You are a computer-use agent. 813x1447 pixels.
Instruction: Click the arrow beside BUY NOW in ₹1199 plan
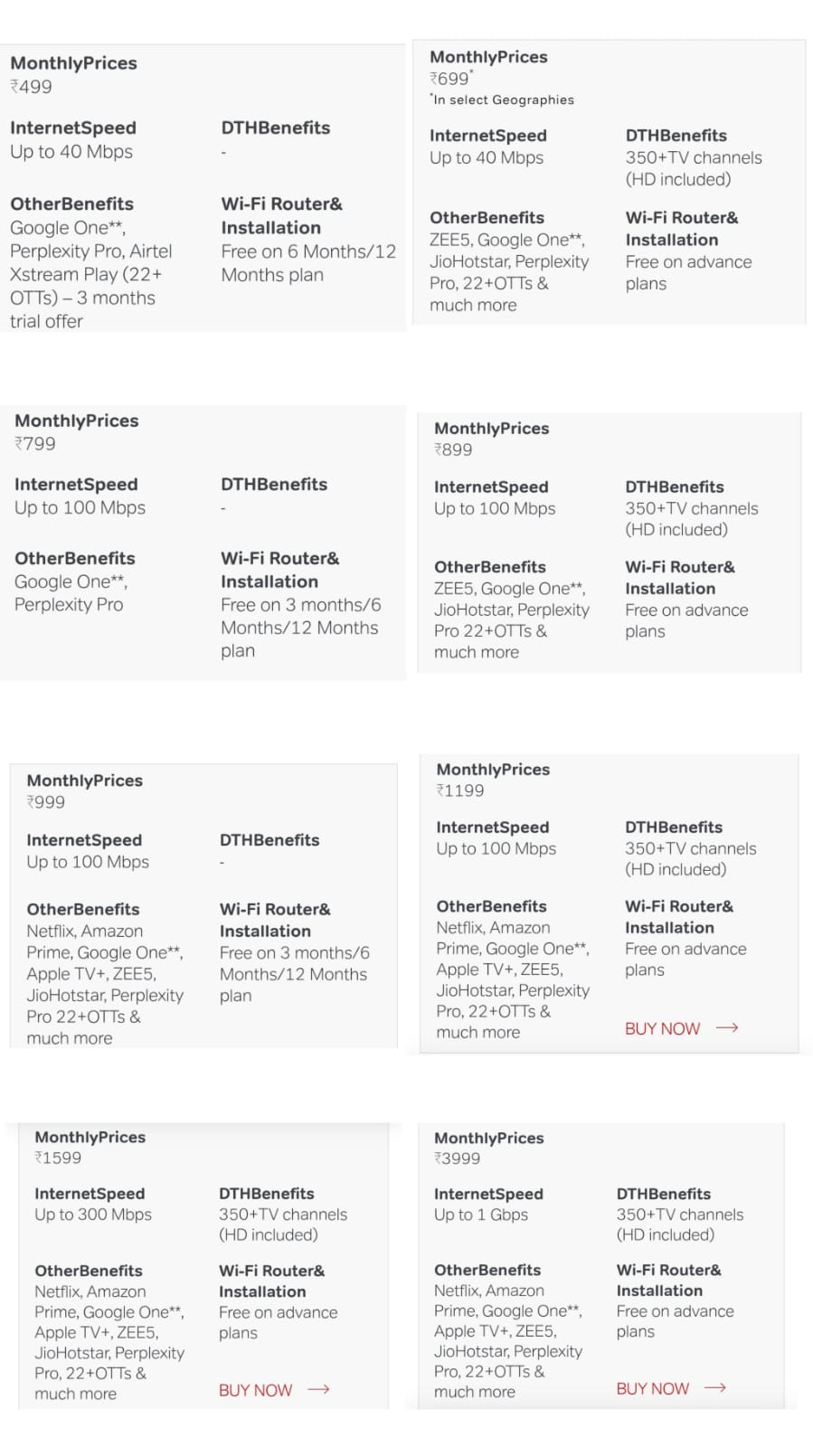click(x=727, y=1028)
